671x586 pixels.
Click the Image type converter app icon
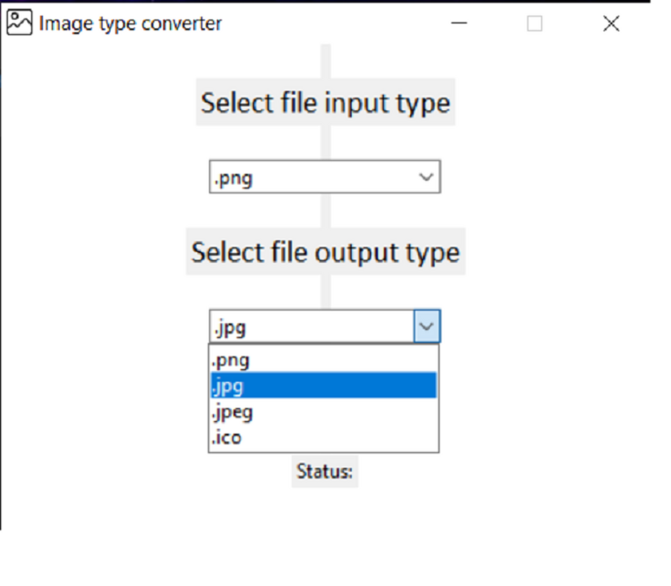(19, 23)
